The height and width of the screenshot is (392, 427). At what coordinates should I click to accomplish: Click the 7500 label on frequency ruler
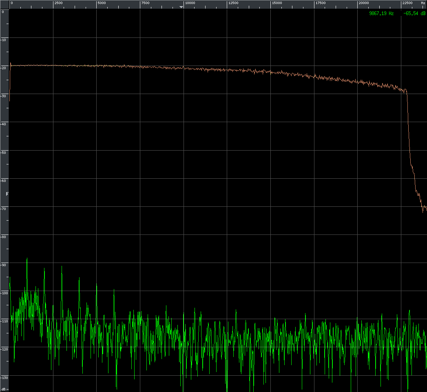pyautogui.click(x=145, y=3)
